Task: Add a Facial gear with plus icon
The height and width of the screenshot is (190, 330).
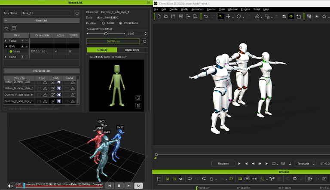Action: [22, 40]
